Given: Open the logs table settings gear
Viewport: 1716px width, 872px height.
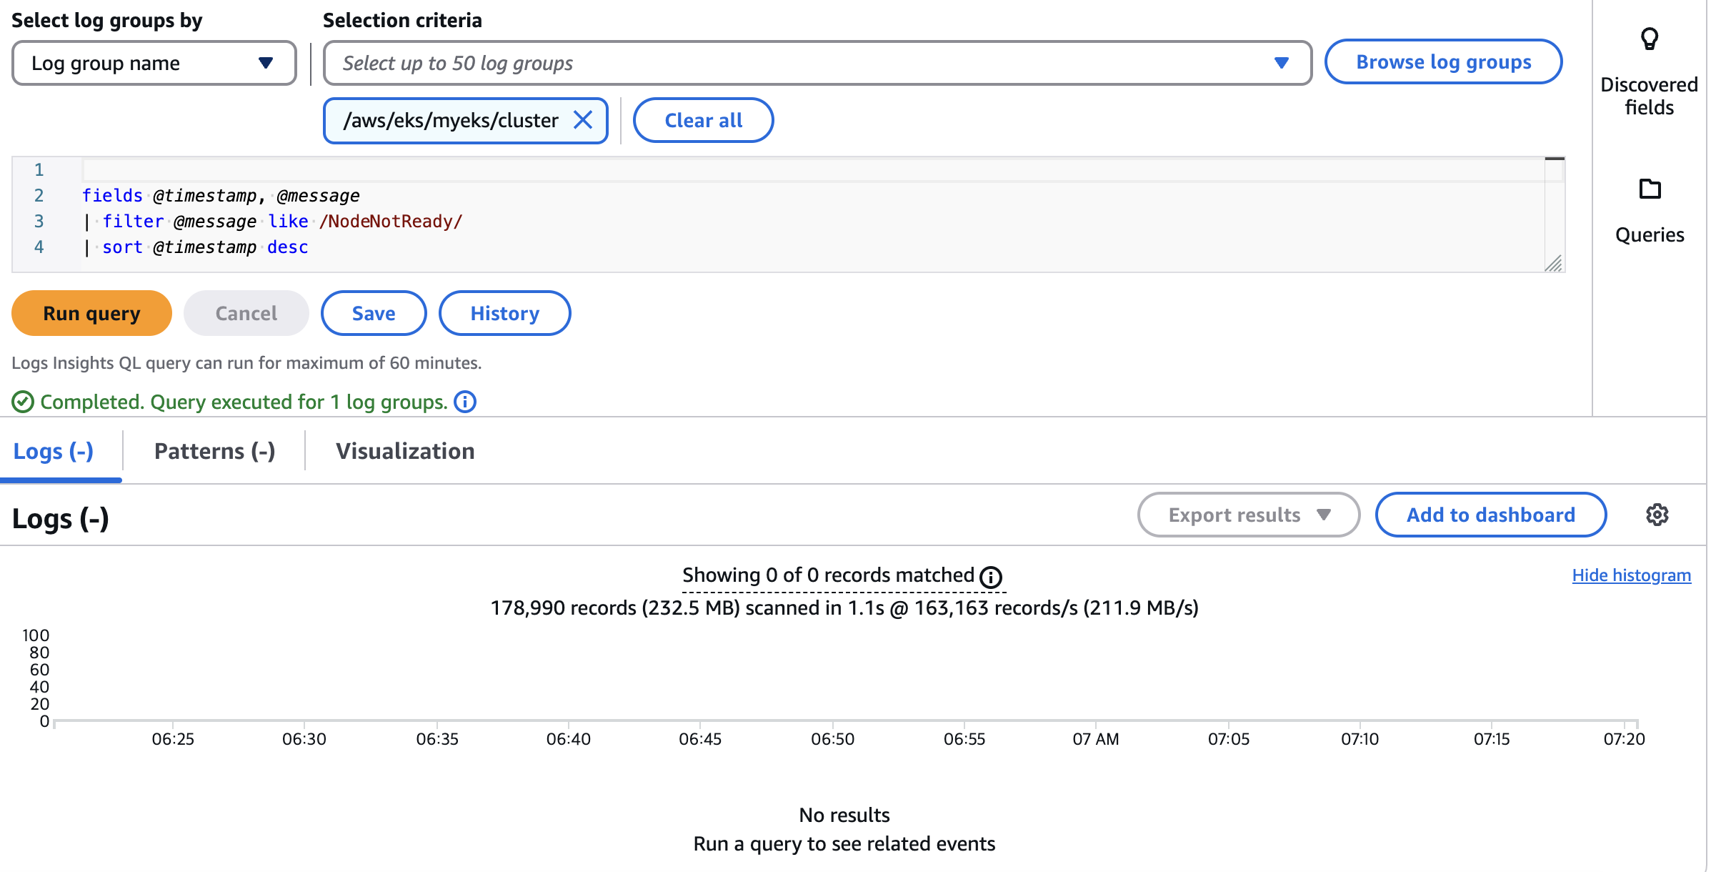Looking at the screenshot, I should [x=1657, y=515].
